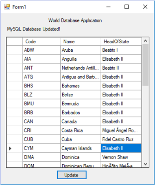Viewport: 155px width, 185px height.
Task: Click the Canada name cell
Action: (81, 121)
